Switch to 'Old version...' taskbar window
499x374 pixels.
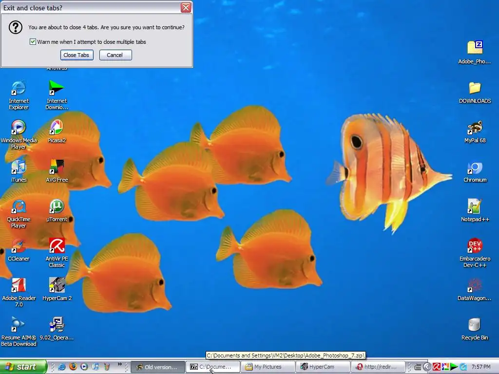pyautogui.click(x=157, y=367)
